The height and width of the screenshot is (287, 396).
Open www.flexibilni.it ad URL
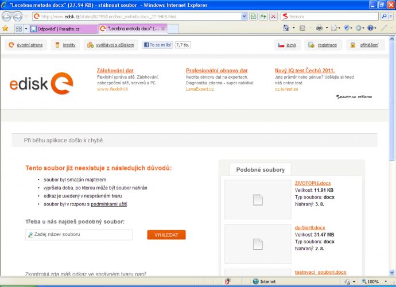coord(112,89)
